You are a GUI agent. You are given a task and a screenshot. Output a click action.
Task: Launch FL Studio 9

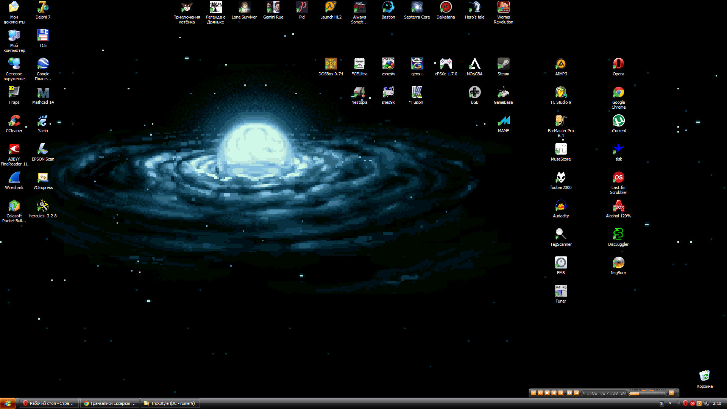click(561, 92)
